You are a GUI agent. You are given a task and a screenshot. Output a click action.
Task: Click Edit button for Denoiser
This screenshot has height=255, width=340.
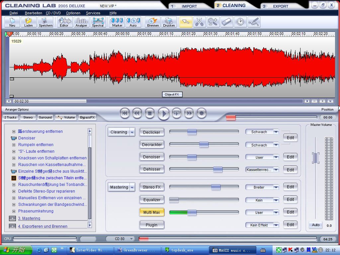pos(290,157)
